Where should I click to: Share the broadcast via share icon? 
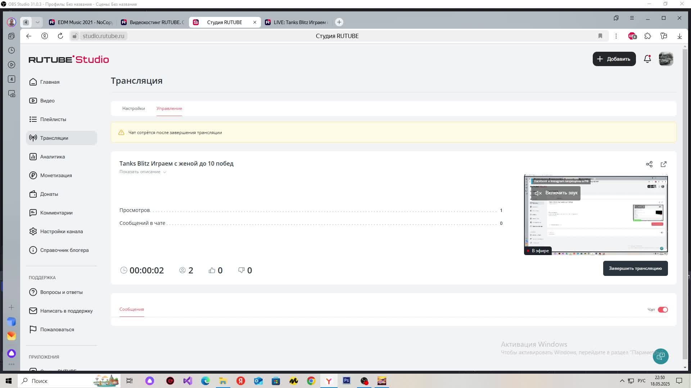(x=649, y=164)
